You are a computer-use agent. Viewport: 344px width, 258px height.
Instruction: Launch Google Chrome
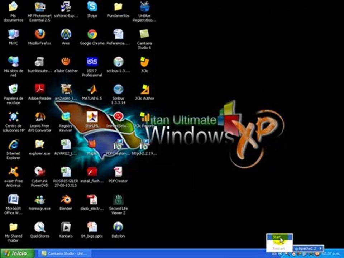click(92, 37)
